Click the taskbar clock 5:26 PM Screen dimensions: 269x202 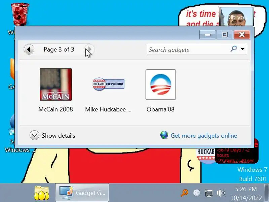click(246, 189)
